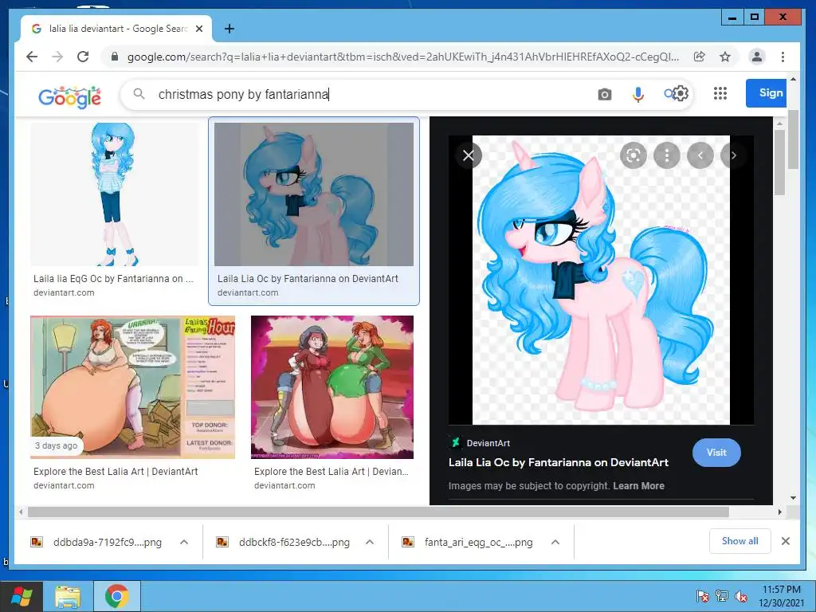Open the muted volume tray icon
The height and width of the screenshot is (612, 816).
(x=741, y=596)
